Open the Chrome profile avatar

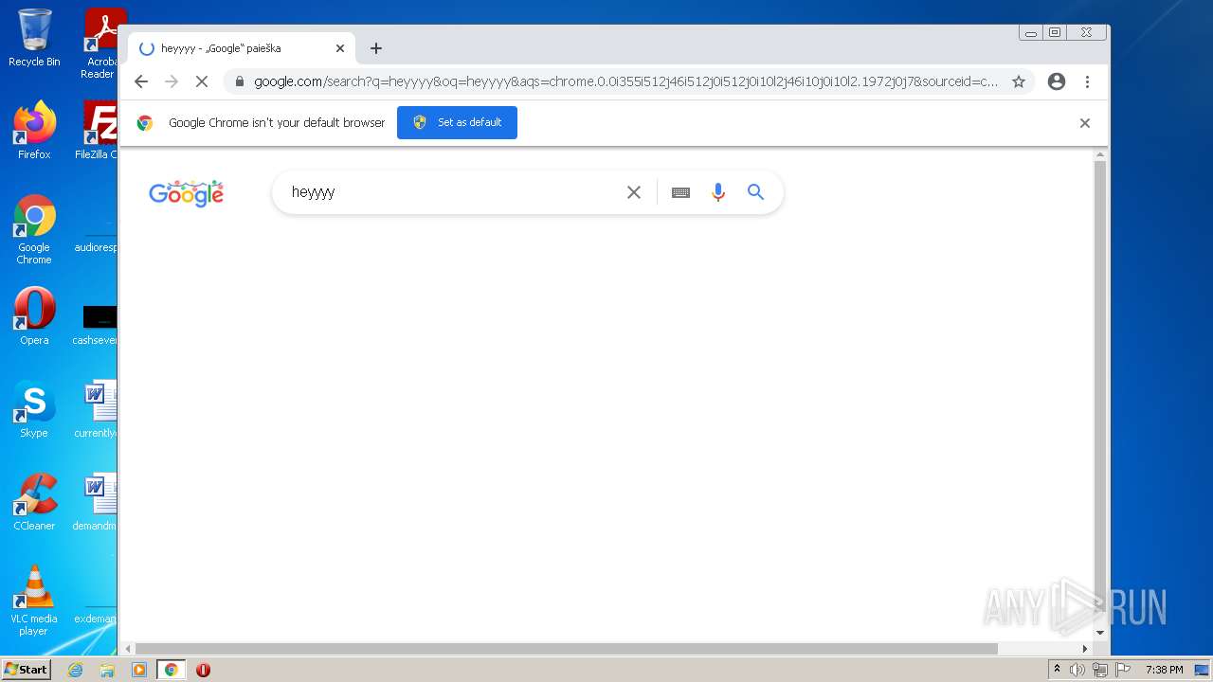point(1057,81)
